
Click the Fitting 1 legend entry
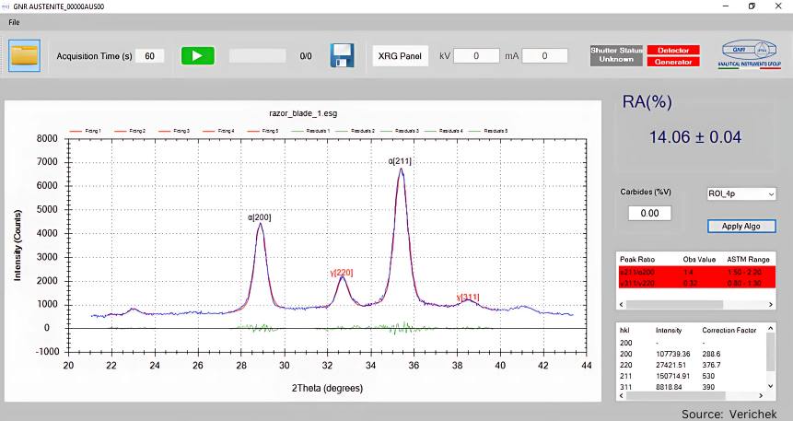(x=86, y=131)
